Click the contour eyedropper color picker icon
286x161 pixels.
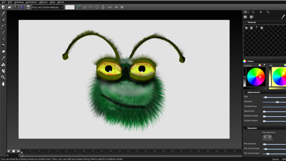[264, 65]
